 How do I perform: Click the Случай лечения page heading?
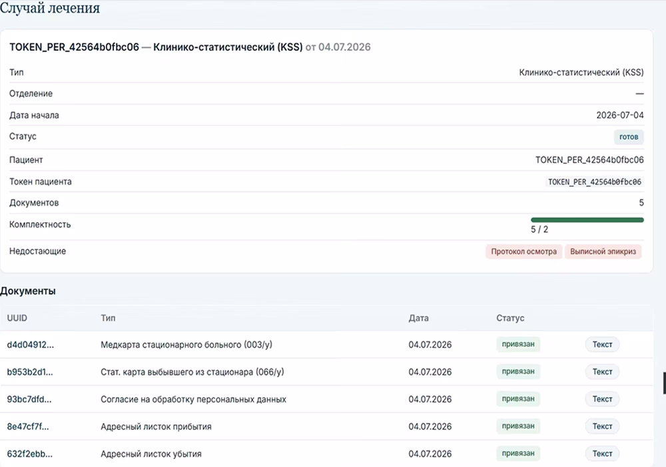pyautogui.click(x=50, y=8)
